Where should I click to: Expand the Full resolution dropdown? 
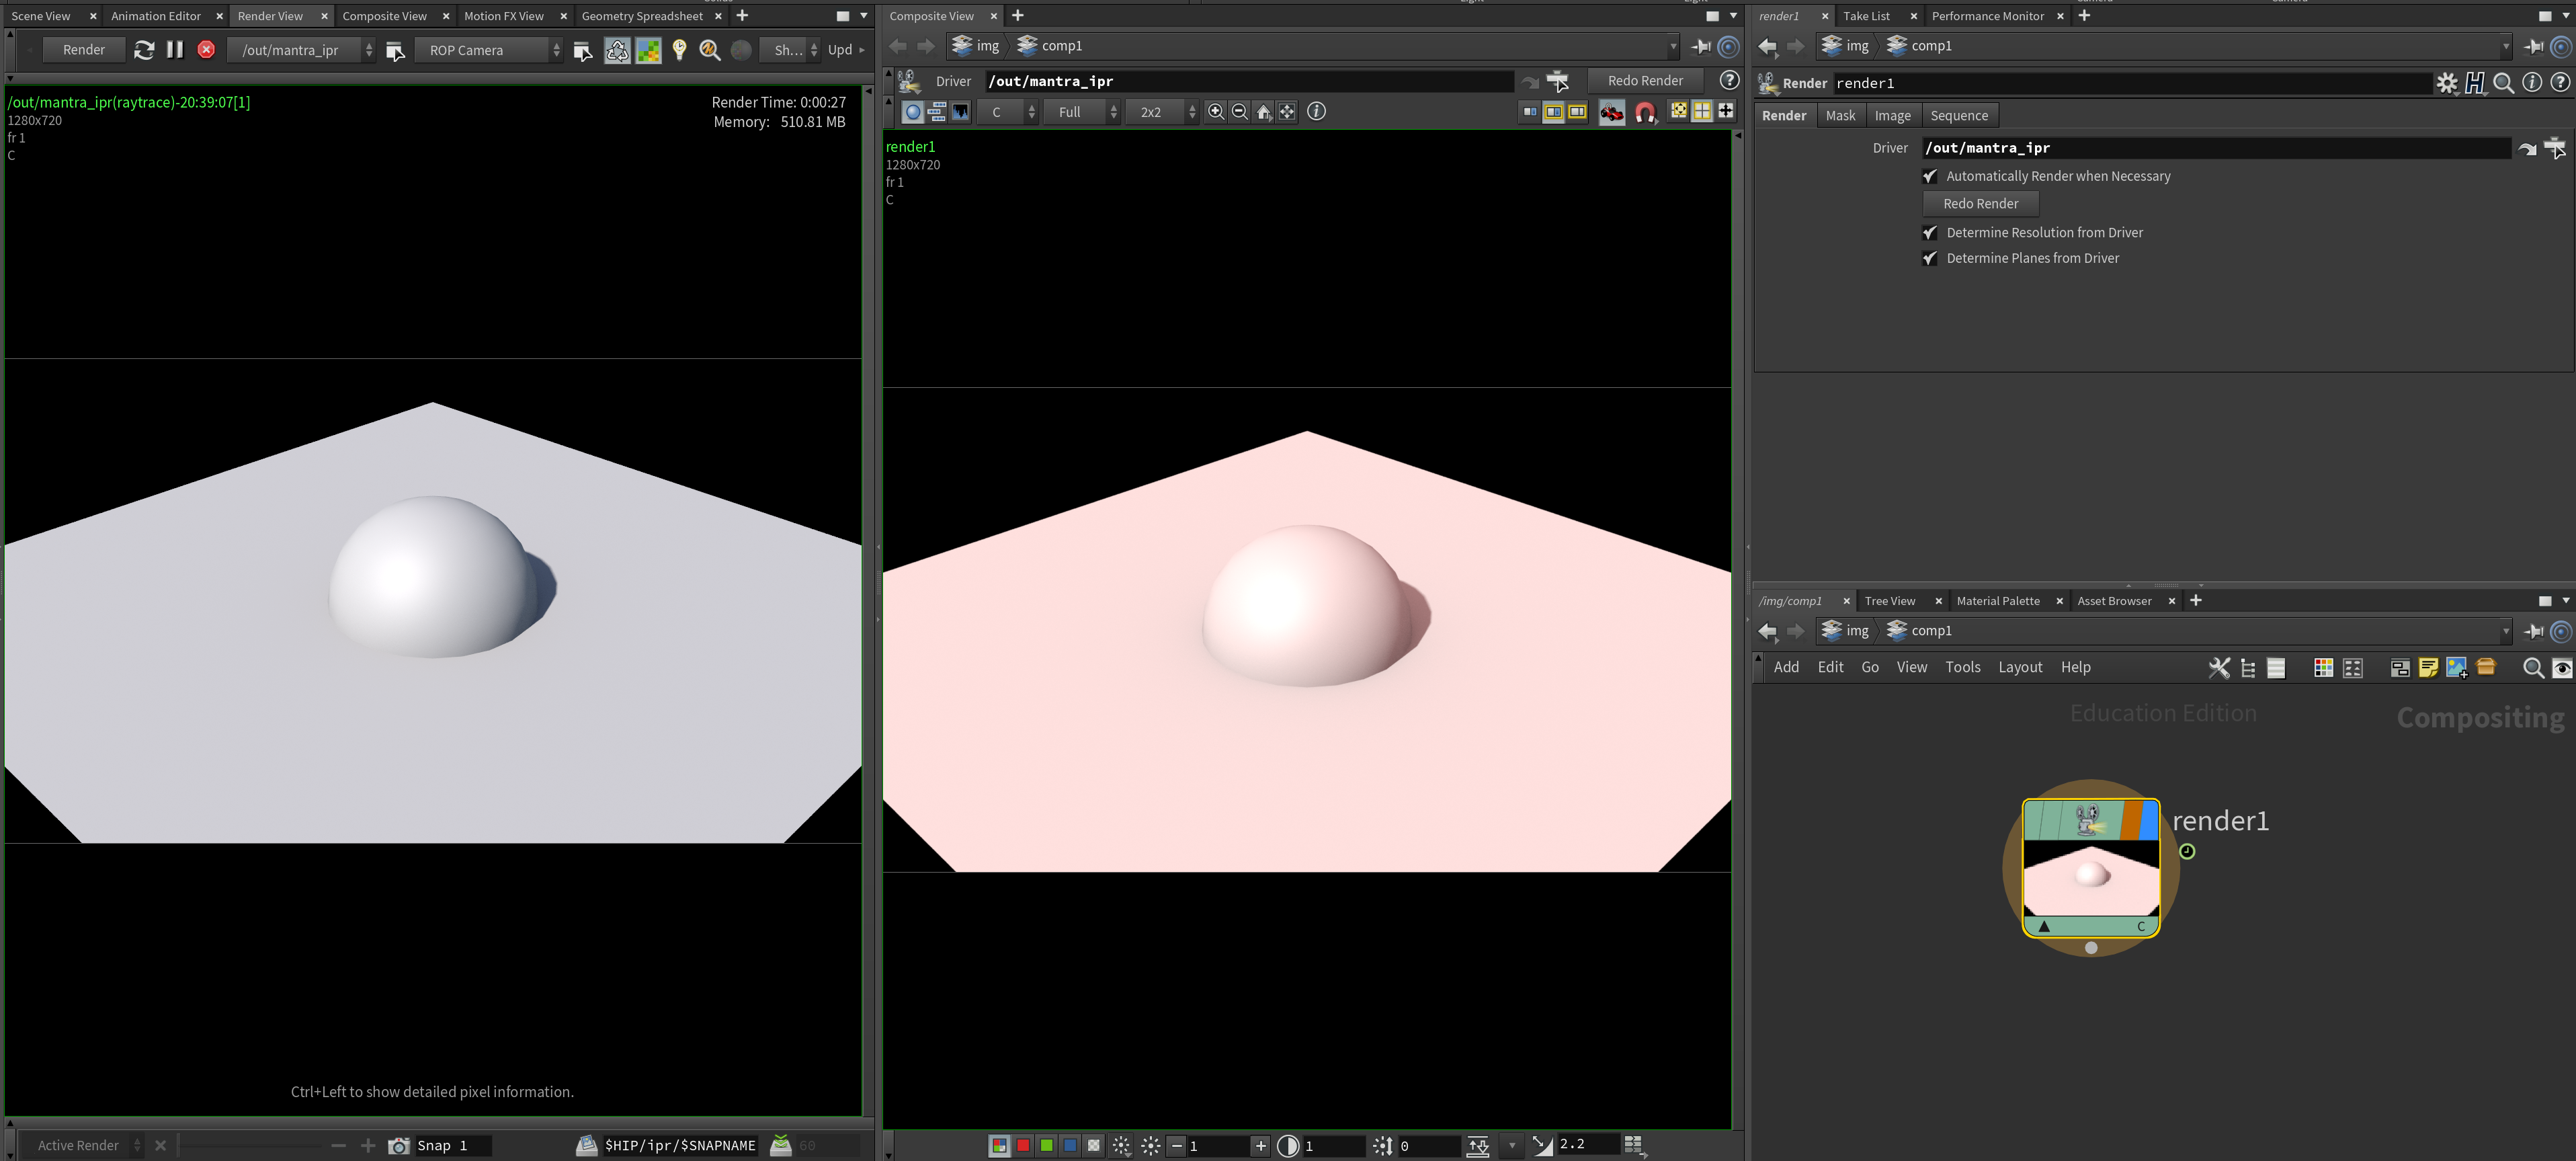pyautogui.click(x=1081, y=112)
